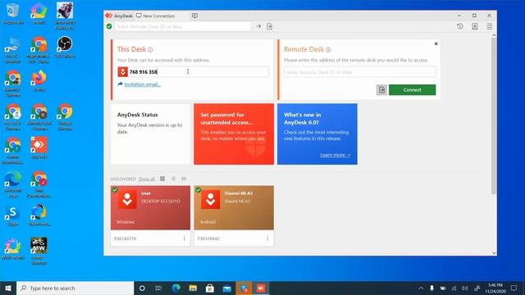Select the AnyDesk desktop shortcut
This screenshot has height=295, width=525.
(39, 147)
